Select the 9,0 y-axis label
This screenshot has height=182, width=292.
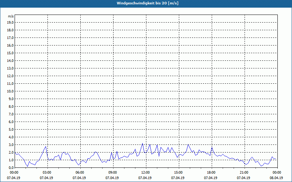(11, 99)
